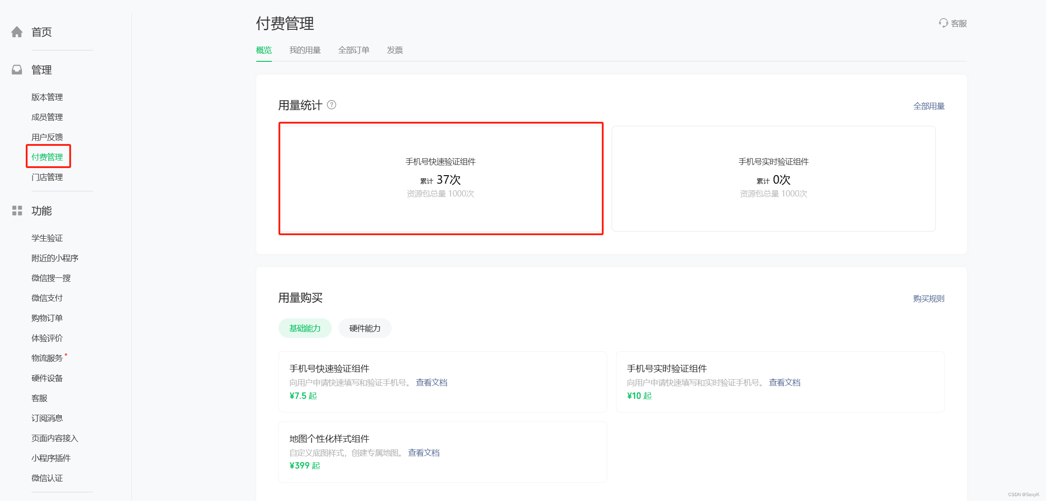Click the 管理 section heading
Image resolution: width=1046 pixels, height=501 pixels.
click(42, 70)
